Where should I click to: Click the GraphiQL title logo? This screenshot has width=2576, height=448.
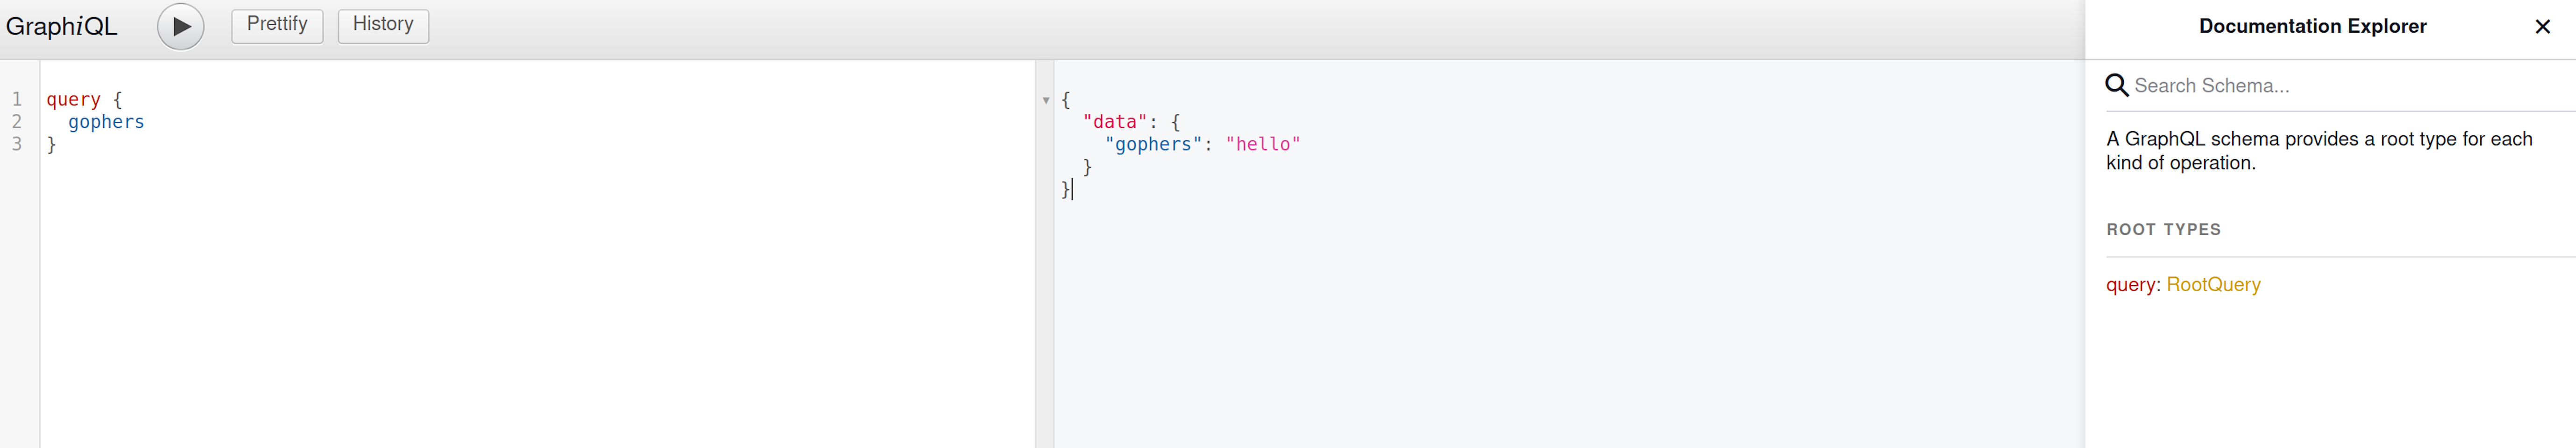point(62,27)
